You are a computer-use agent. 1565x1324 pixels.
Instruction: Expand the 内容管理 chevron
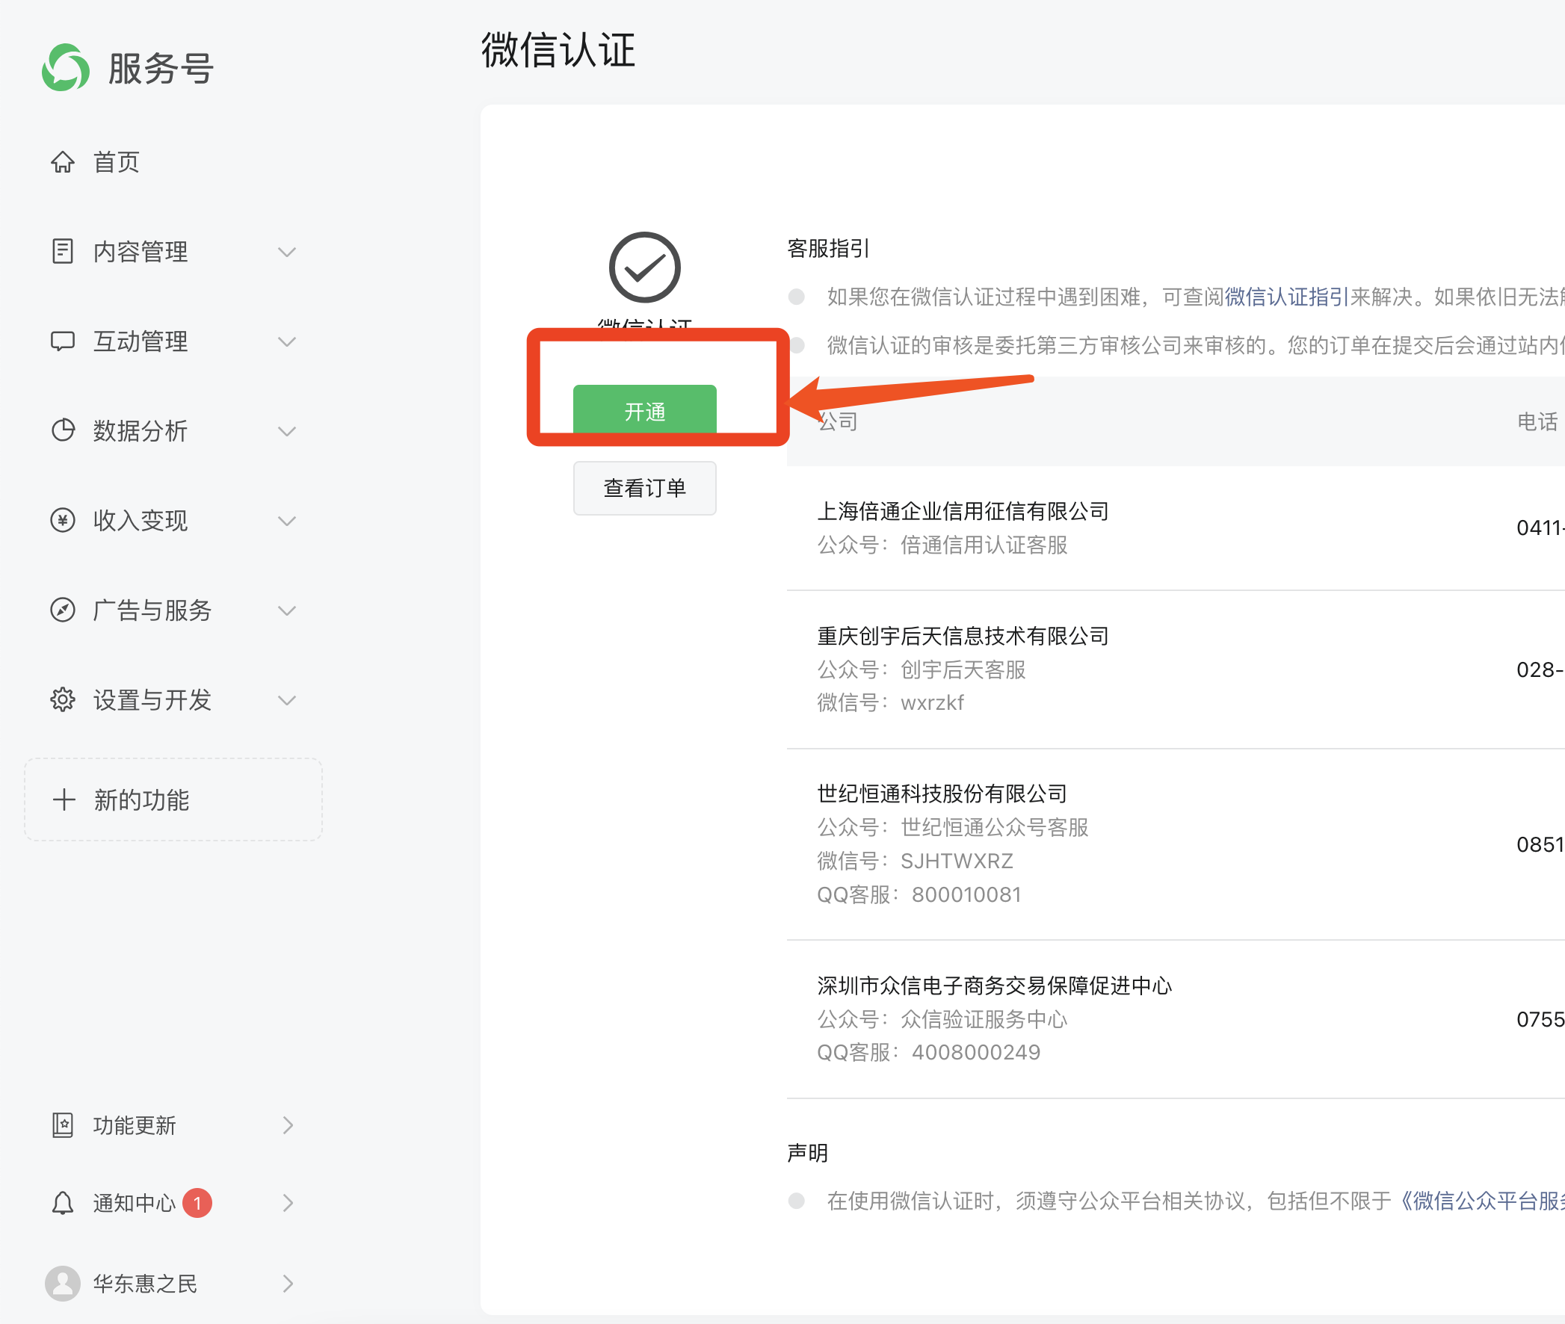tap(287, 253)
